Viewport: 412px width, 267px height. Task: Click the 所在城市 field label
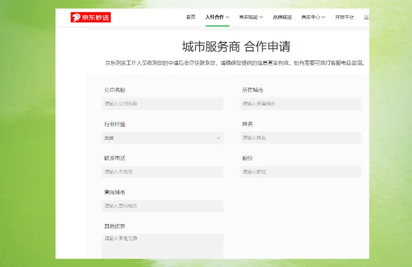click(x=252, y=90)
